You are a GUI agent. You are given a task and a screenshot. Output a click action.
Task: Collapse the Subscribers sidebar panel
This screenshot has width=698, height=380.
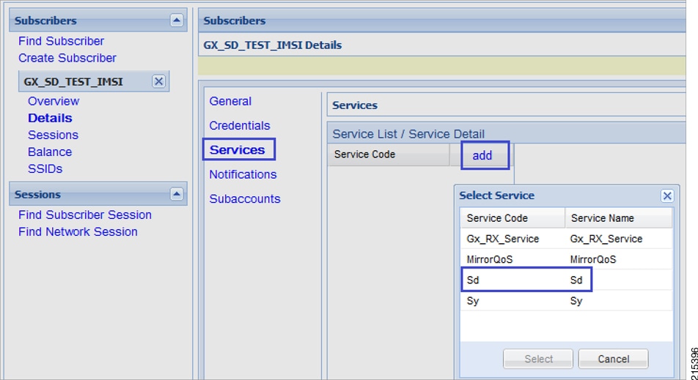177,20
